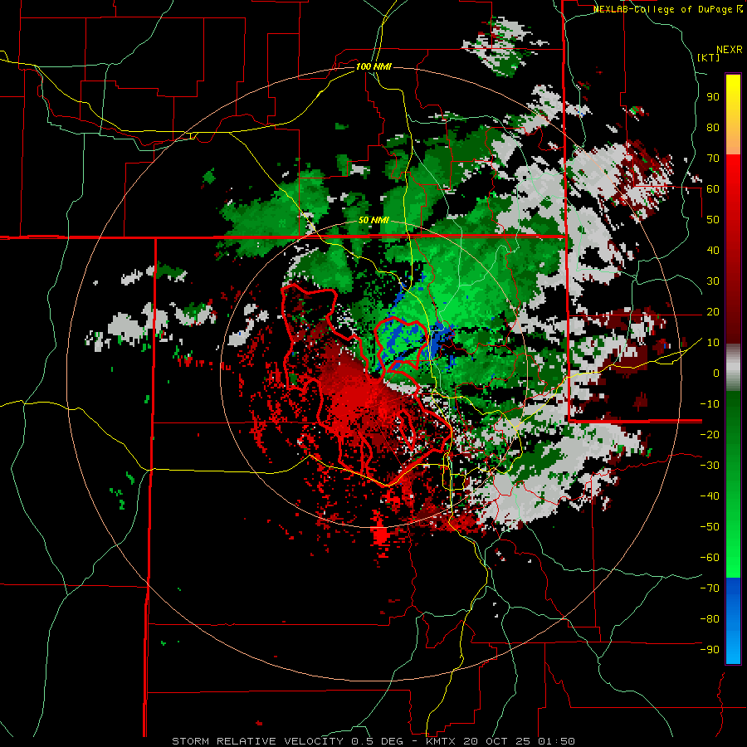
Task: Click the positive "10" value on the scale
Action: (713, 343)
